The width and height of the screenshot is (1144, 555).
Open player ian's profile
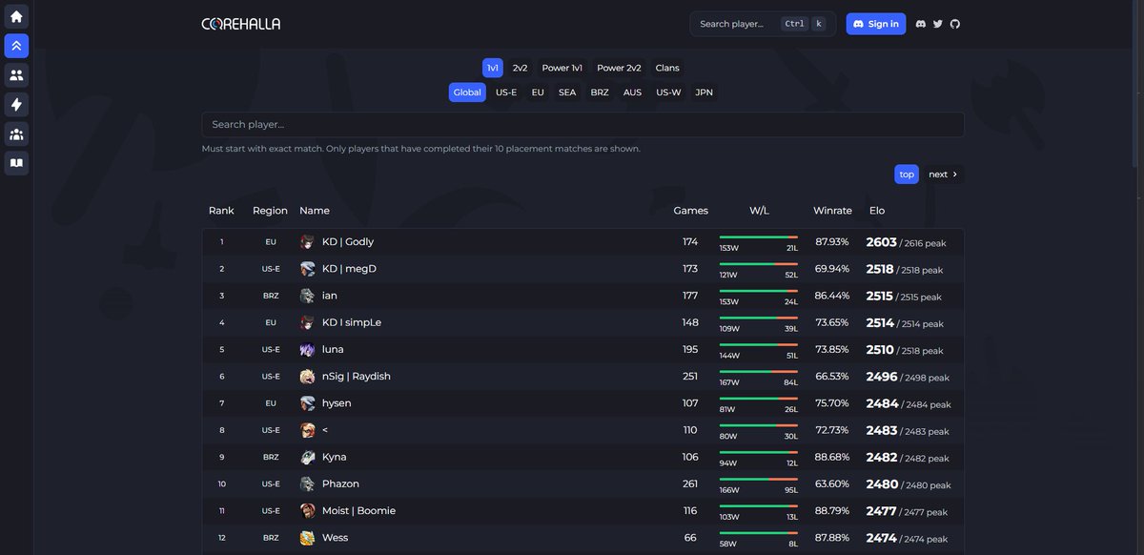(x=330, y=296)
